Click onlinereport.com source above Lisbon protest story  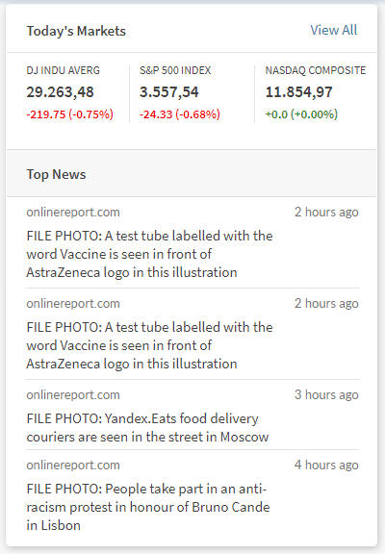pos(73,466)
